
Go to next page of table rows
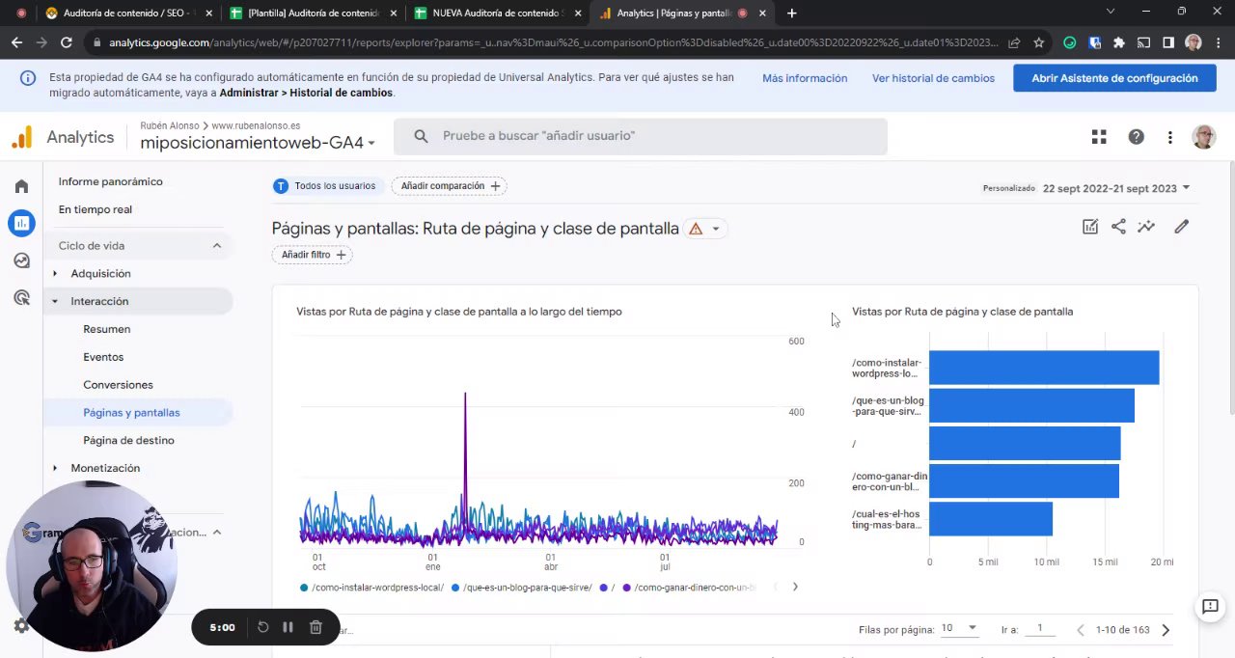point(1166,630)
